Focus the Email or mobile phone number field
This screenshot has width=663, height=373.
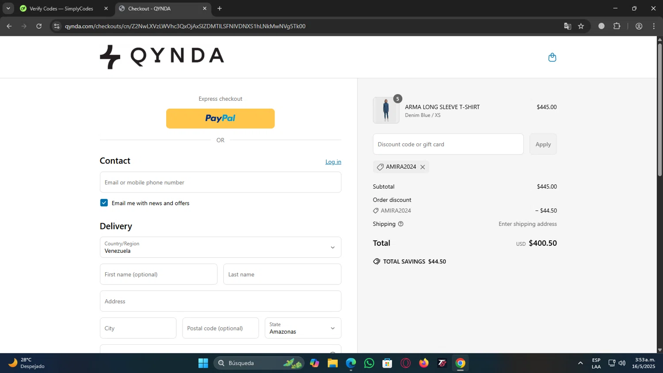(x=221, y=182)
